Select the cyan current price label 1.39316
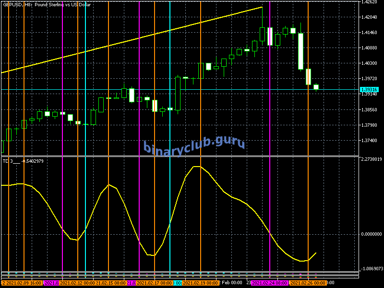The image size is (384, 288). point(369,90)
